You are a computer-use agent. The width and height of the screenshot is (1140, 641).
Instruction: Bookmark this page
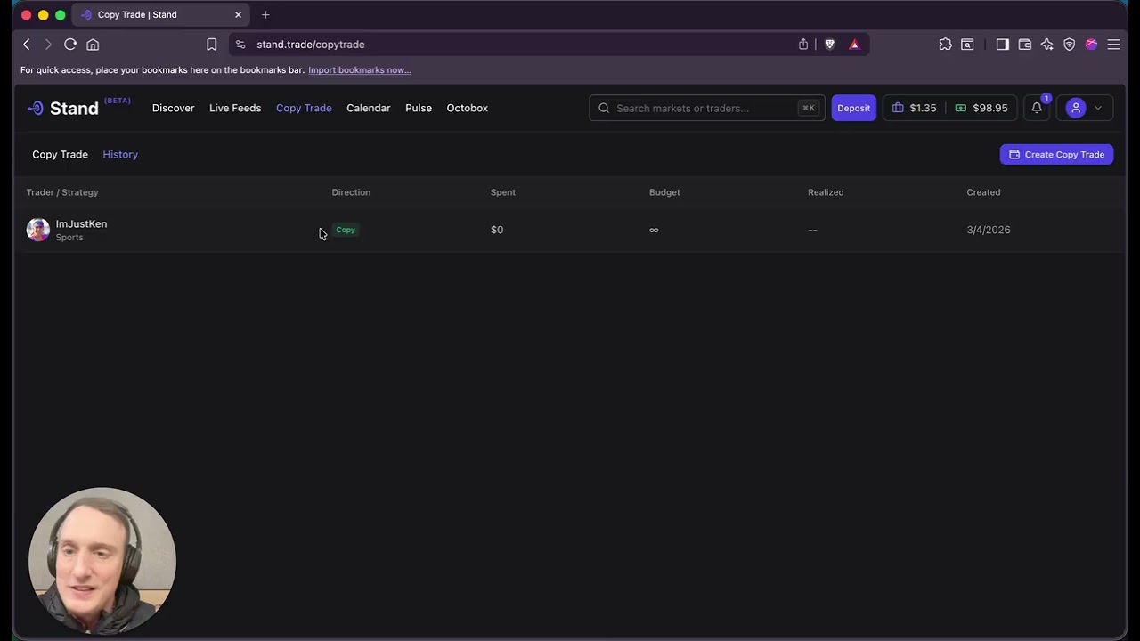click(x=211, y=45)
